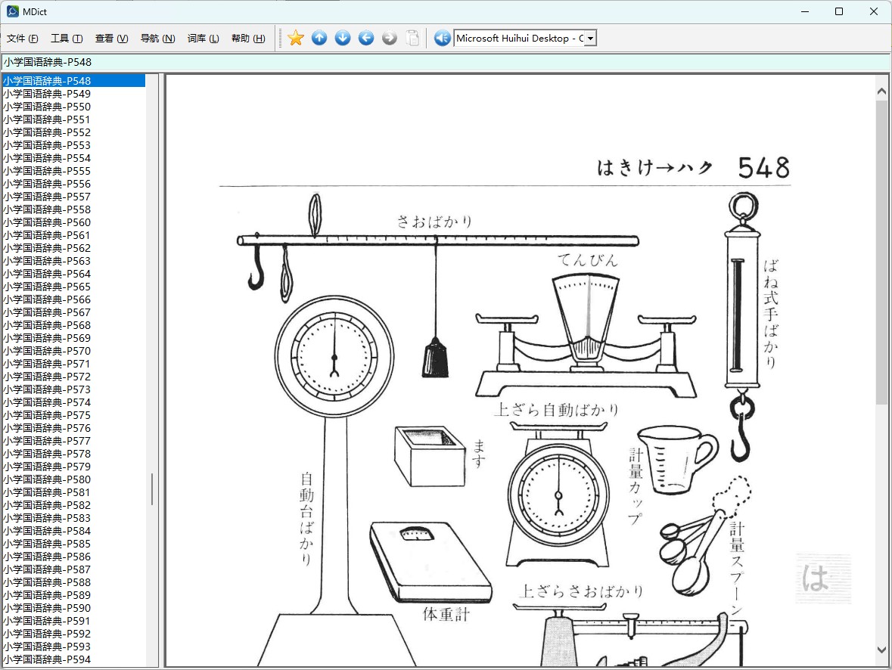Select entry 小学国语辞典-P573
Screen dimensions: 892x670
[73, 389]
